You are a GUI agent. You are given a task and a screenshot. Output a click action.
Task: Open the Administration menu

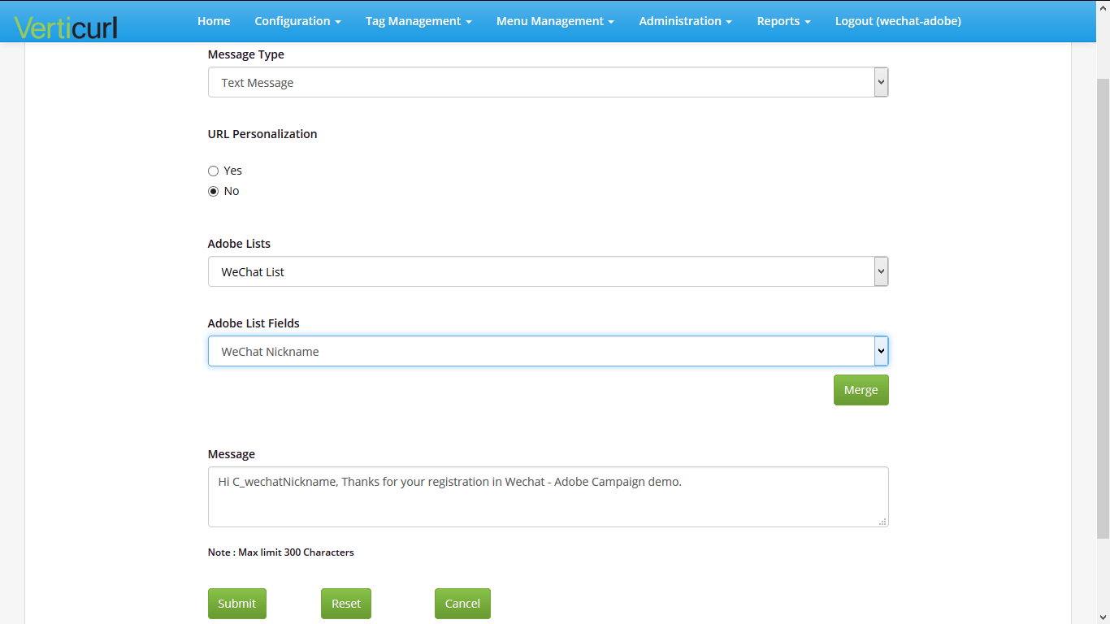685,20
